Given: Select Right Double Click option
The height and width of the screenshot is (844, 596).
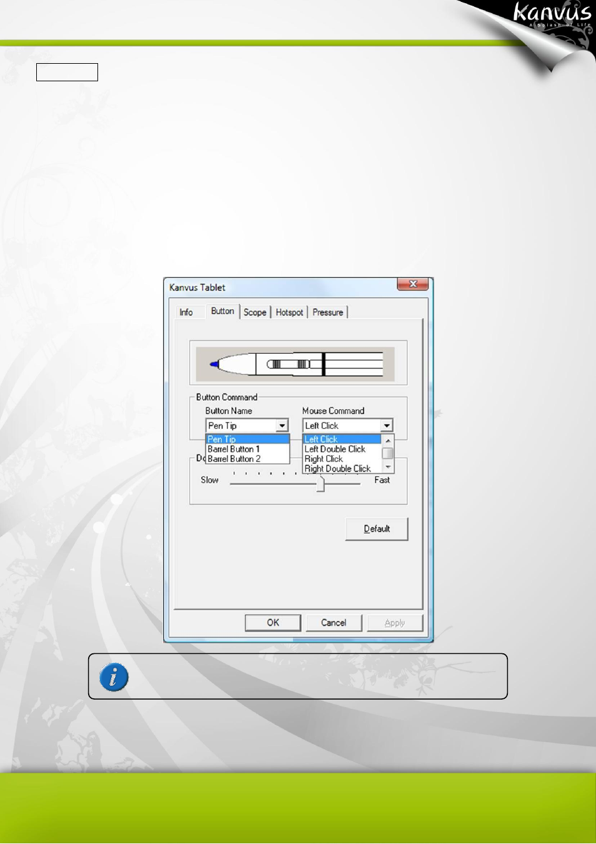Looking at the screenshot, I should pyautogui.click(x=342, y=468).
